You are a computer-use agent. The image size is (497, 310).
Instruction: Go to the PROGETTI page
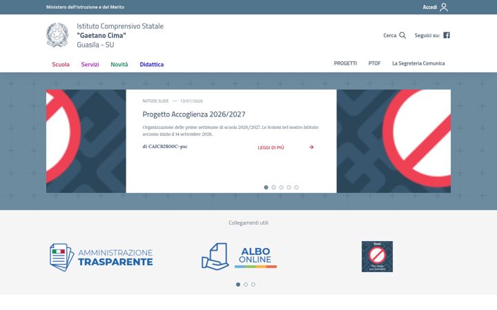point(345,63)
